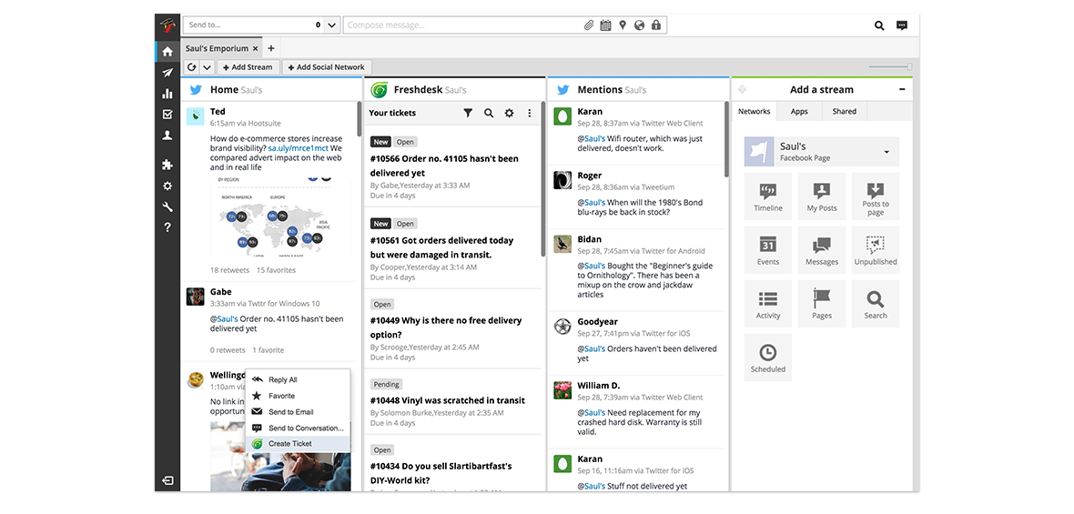The height and width of the screenshot is (514, 1074).
Task: Open Freshdesk stream settings gear
Action: click(509, 113)
